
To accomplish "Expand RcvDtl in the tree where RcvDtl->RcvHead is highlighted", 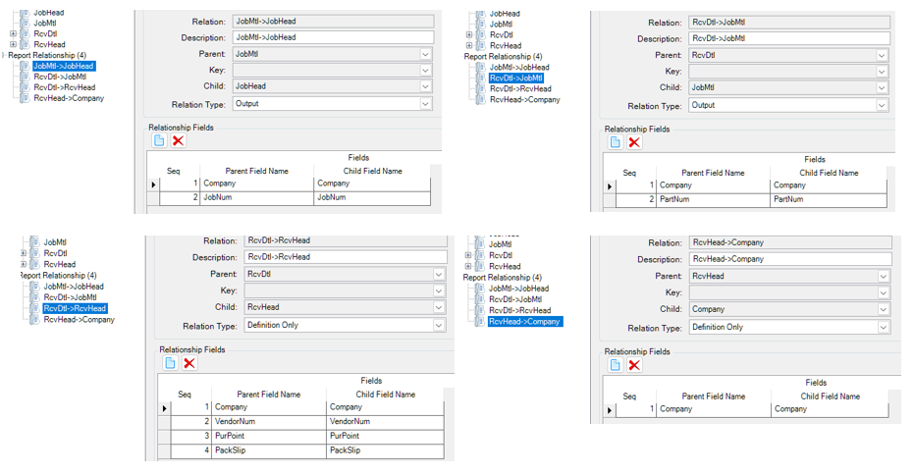I will click(24, 253).
